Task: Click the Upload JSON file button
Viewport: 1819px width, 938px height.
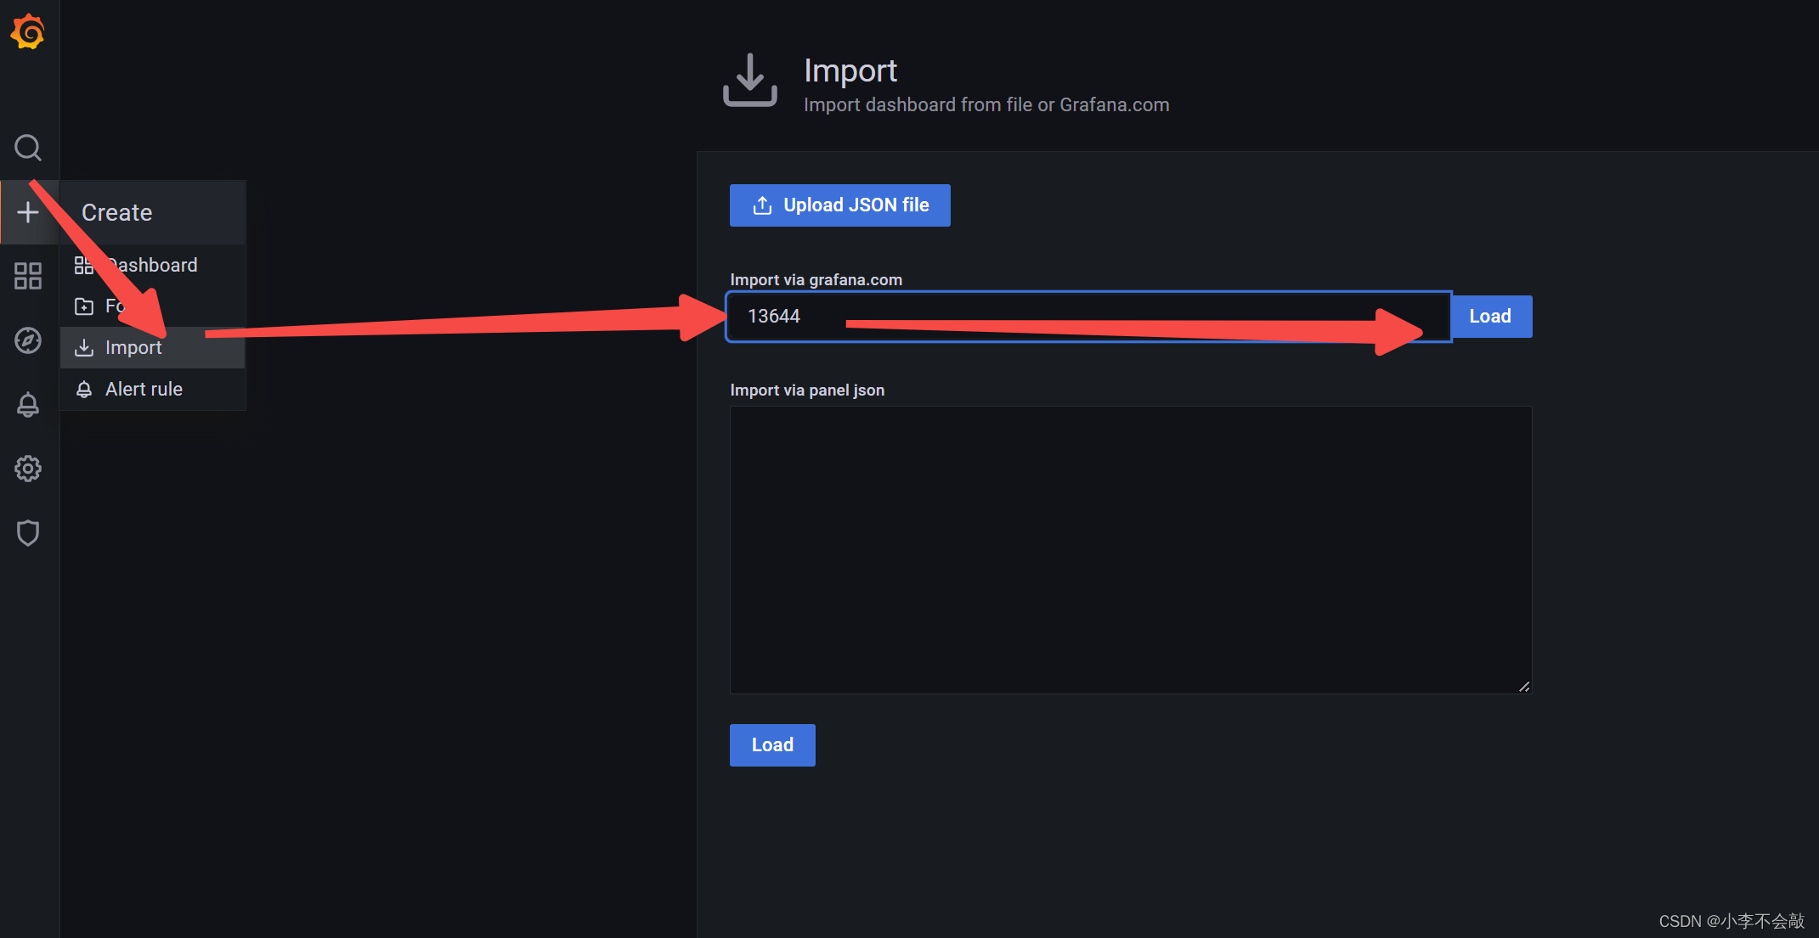Action: click(839, 205)
